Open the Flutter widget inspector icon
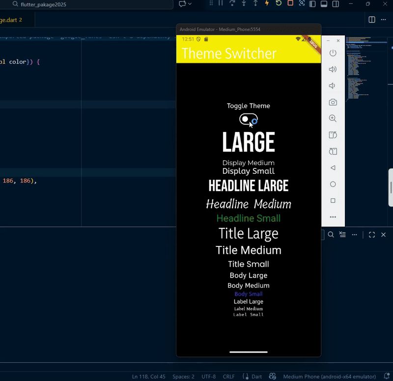Screen dimensions: 393x381 [302, 3]
